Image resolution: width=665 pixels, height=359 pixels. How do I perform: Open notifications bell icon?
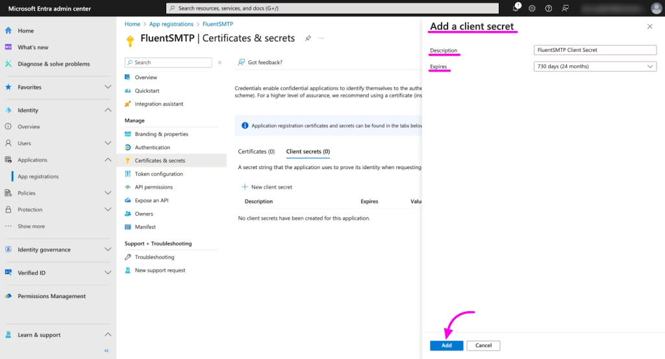[x=516, y=8]
